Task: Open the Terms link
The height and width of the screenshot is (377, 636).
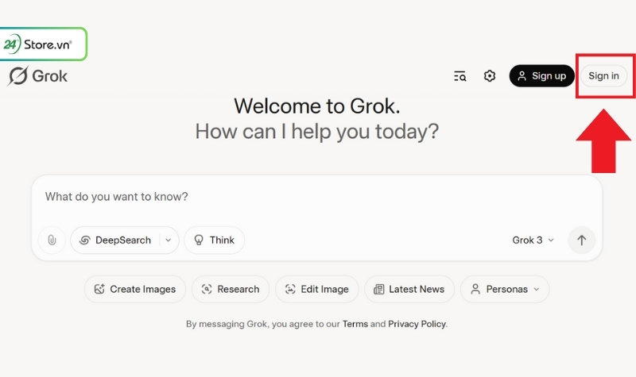Action: [x=355, y=324]
